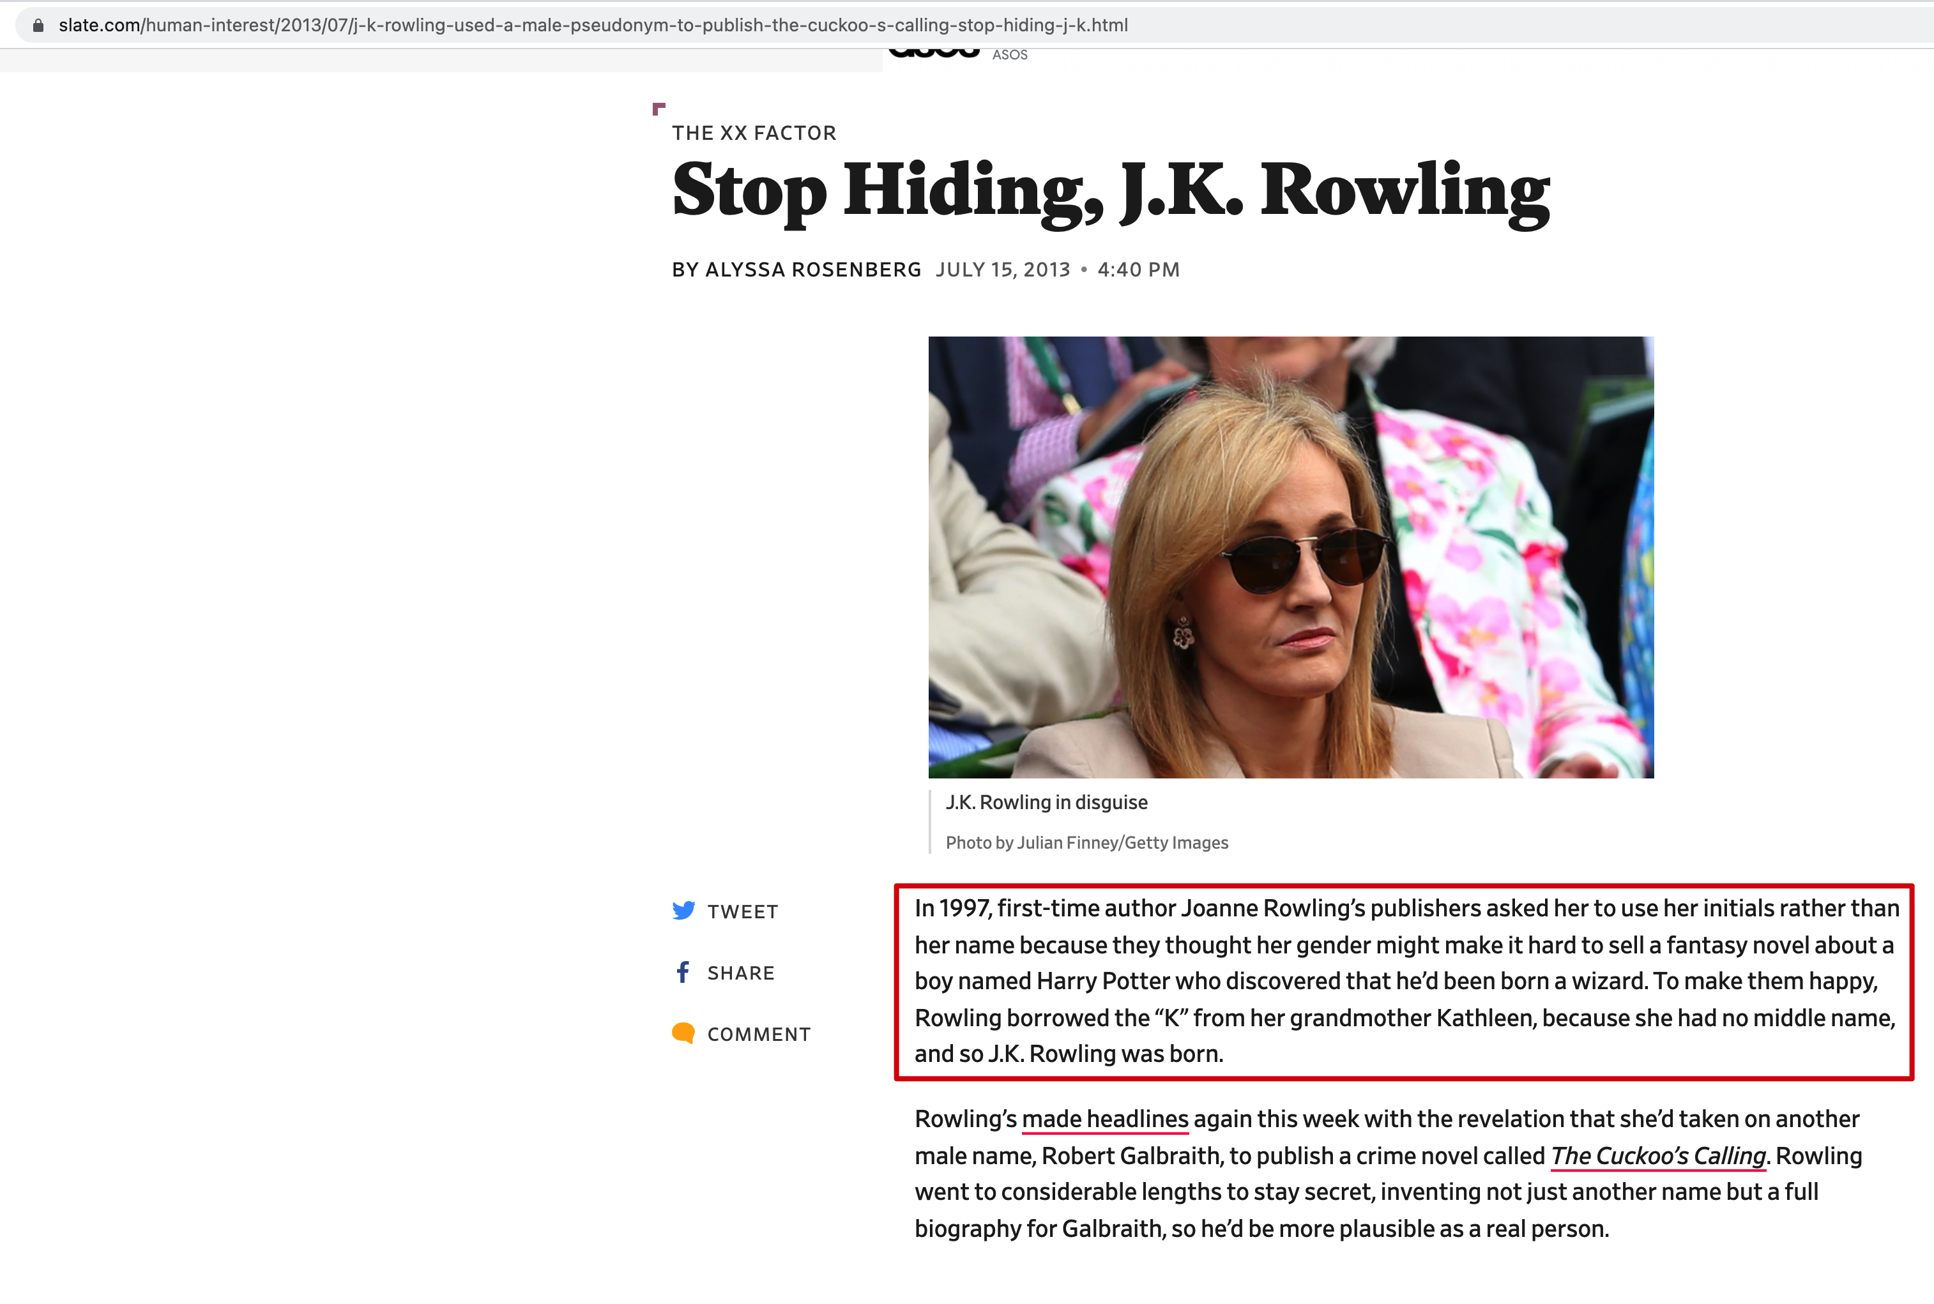Open author Alyssa Rosenberg's page
Screen dimensions: 1934x1304
tap(812, 269)
